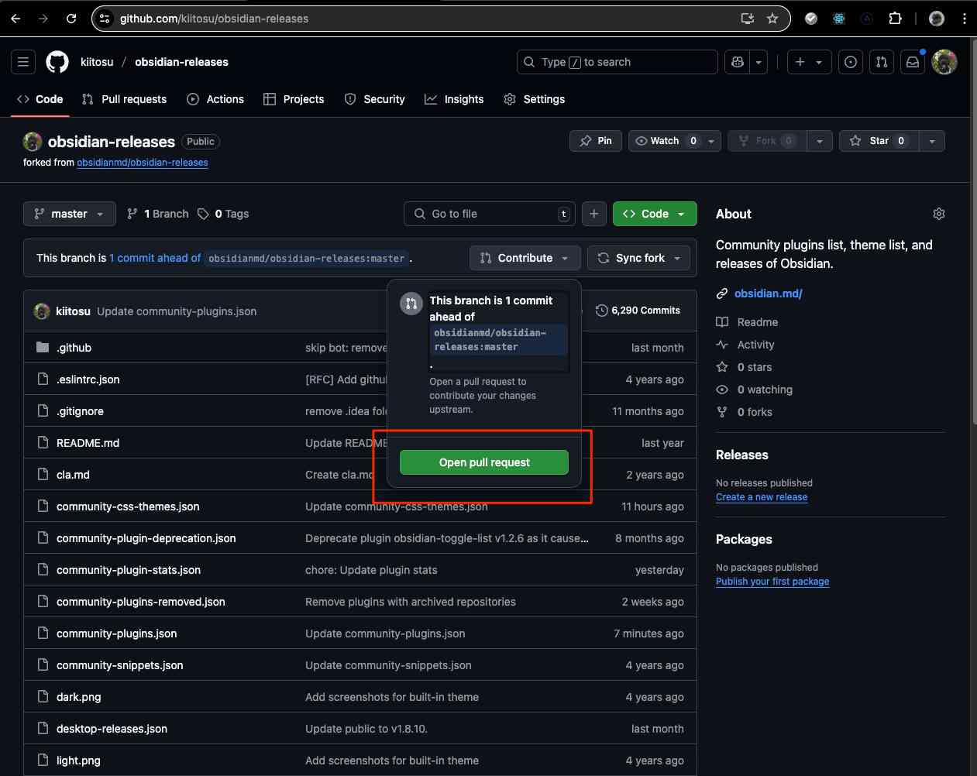Image resolution: width=977 pixels, height=776 pixels.
Task: Click the add file plus button
Action: 593,214
